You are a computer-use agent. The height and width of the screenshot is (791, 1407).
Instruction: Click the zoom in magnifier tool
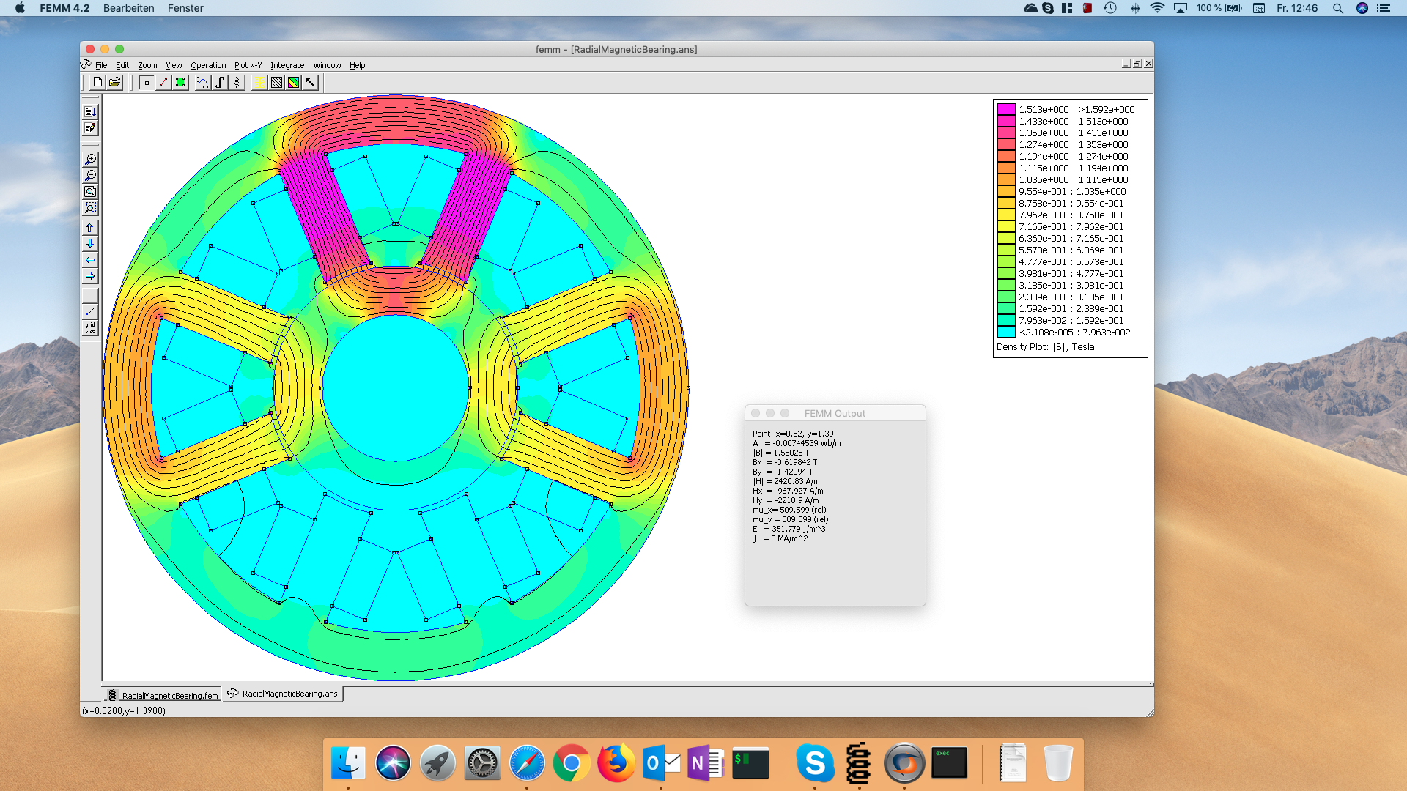90,159
